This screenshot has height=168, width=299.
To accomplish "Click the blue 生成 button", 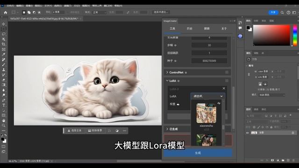I will pos(198,153).
